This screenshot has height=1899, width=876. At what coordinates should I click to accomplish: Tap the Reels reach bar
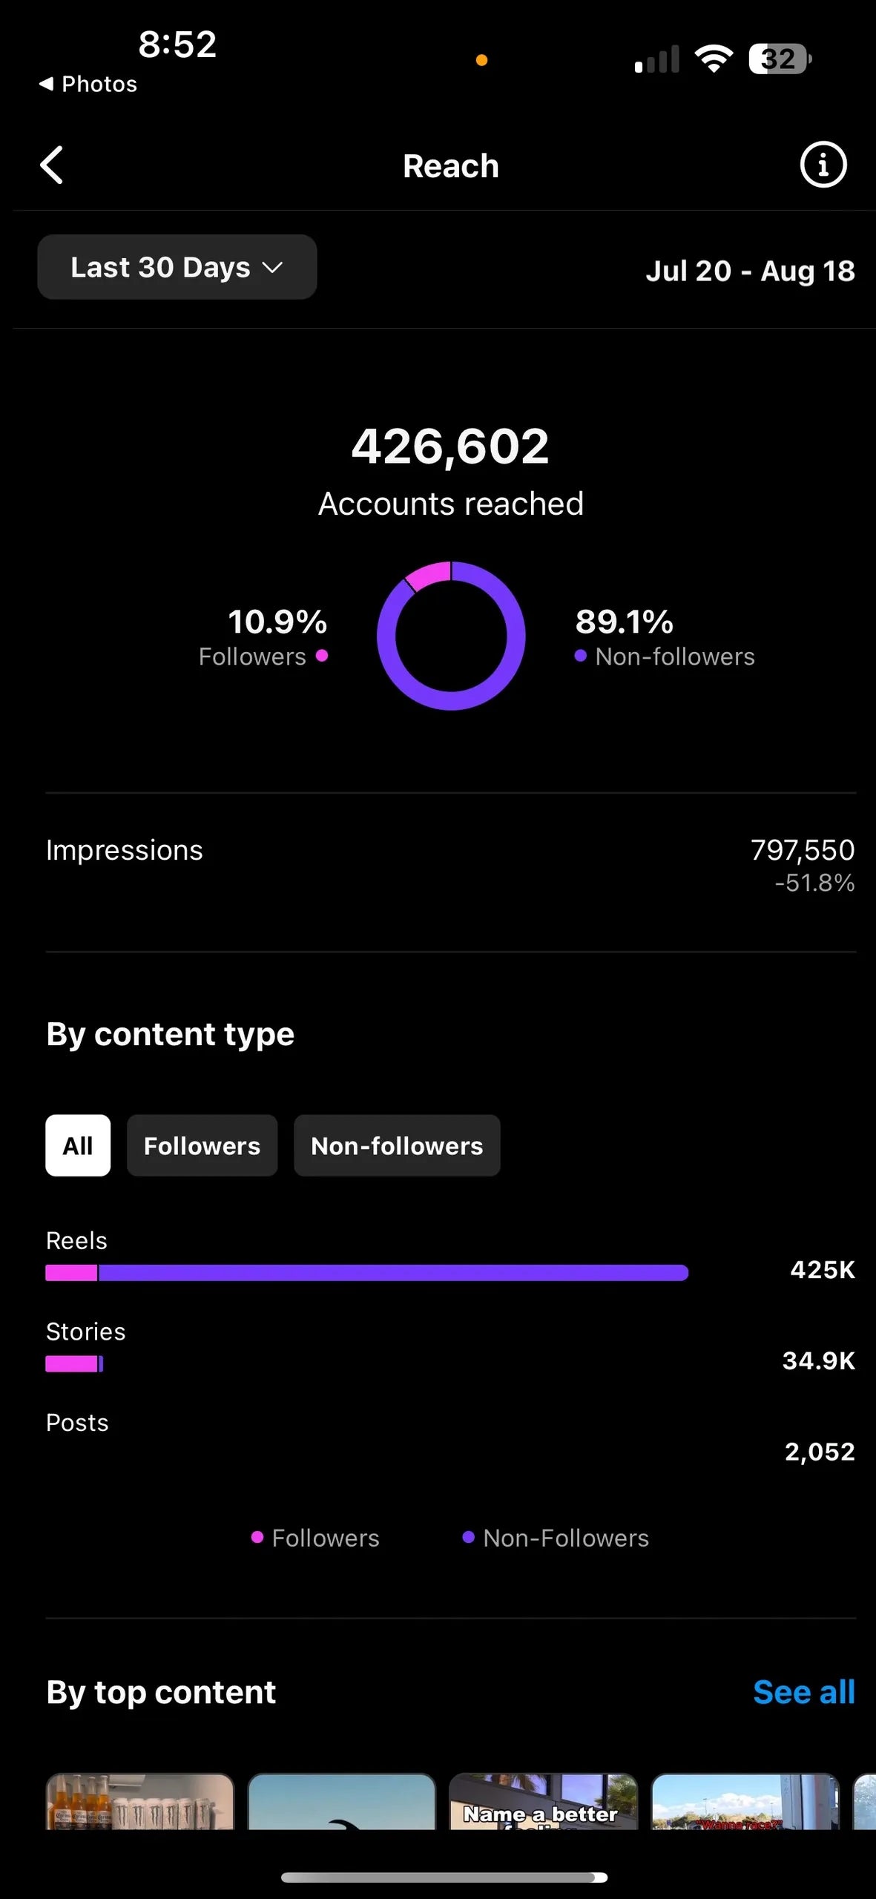pos(366,1273)
